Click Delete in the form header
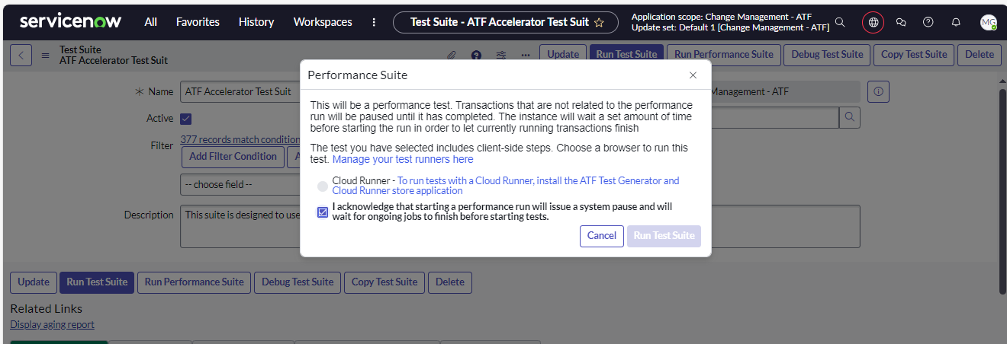The width and height of the screenshot is (1007, 344). click(x=980, y=55)
